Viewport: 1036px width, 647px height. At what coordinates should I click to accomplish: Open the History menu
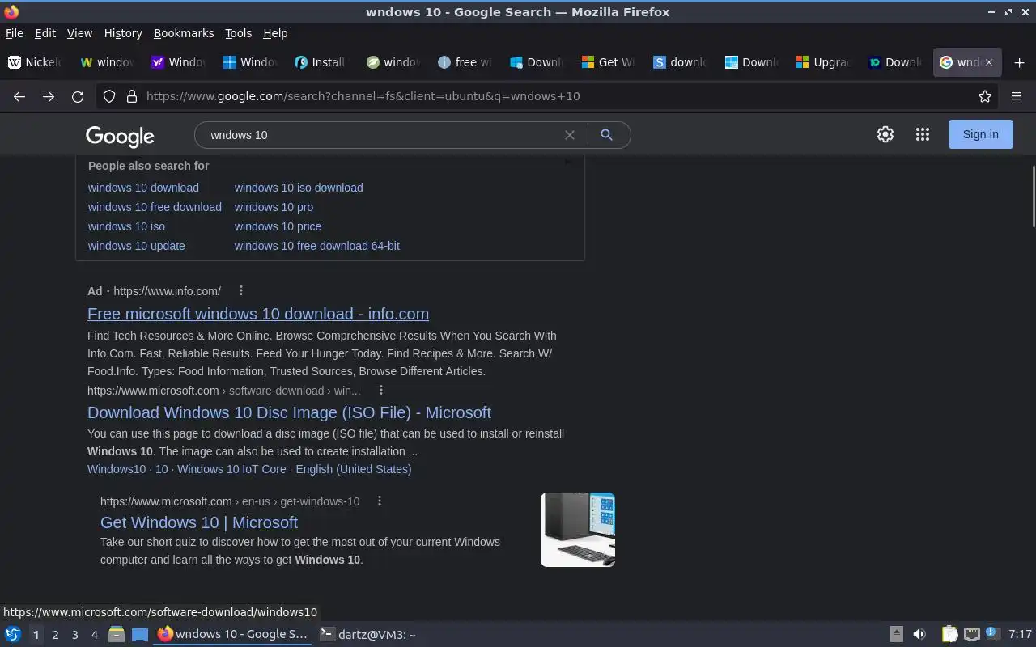(x=123, y=33)
